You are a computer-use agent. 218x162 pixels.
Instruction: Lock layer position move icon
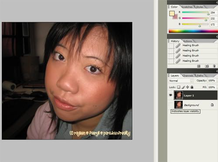(187, 87)
